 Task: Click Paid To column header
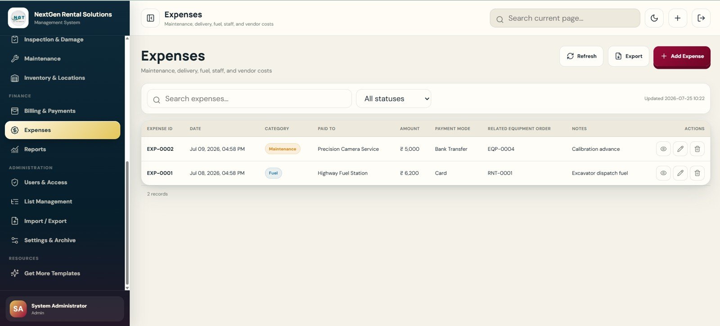[x=326, y=129]
